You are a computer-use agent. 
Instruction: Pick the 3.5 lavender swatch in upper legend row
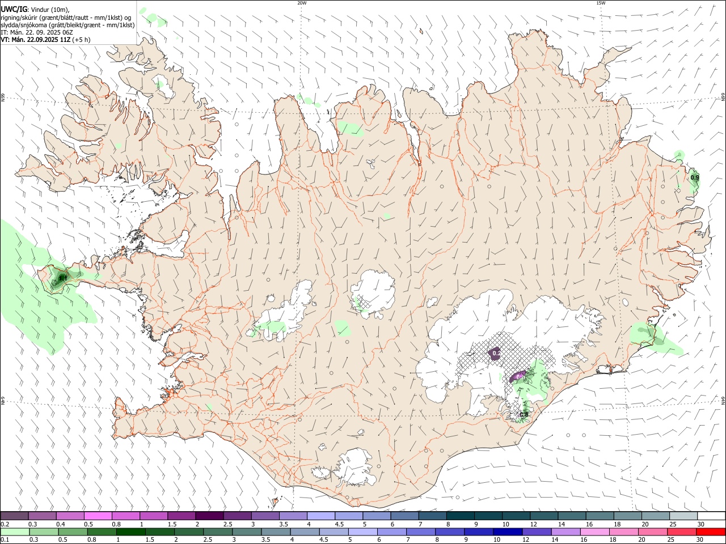(x=293, y=516)
